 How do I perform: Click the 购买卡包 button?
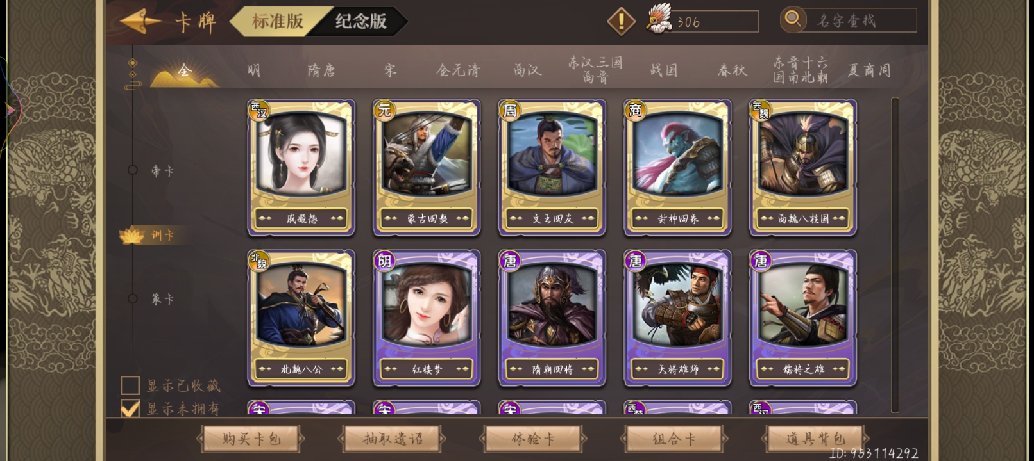click(251, 439)
